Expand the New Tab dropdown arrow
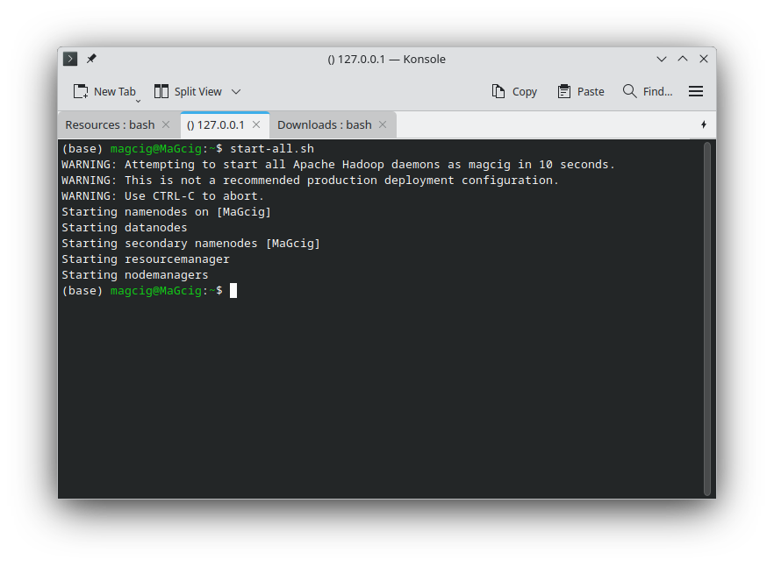774x567 pixels. tap(139, 101)
